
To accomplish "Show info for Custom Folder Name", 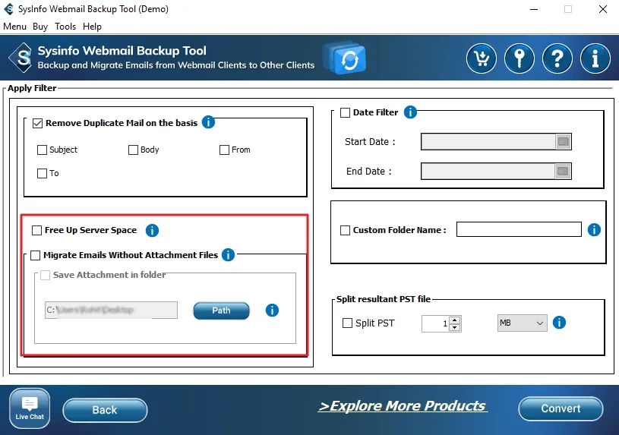I will (x=594, y=230).
